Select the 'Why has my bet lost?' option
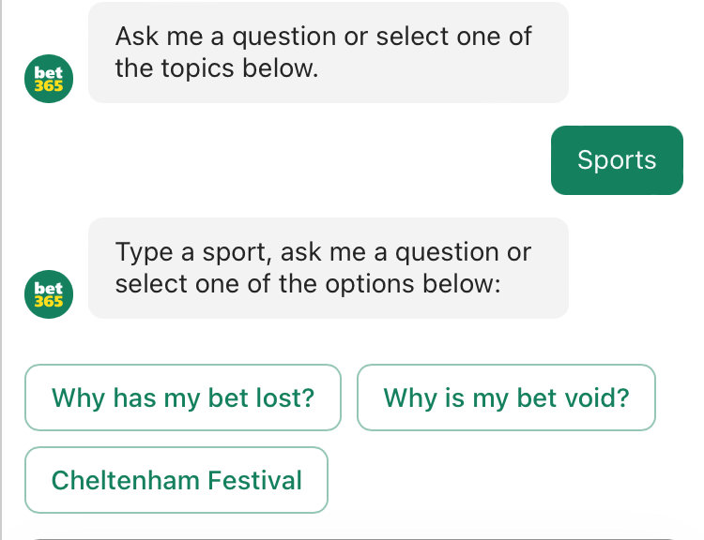The image size is (704, 540). (x=183, y=397)
